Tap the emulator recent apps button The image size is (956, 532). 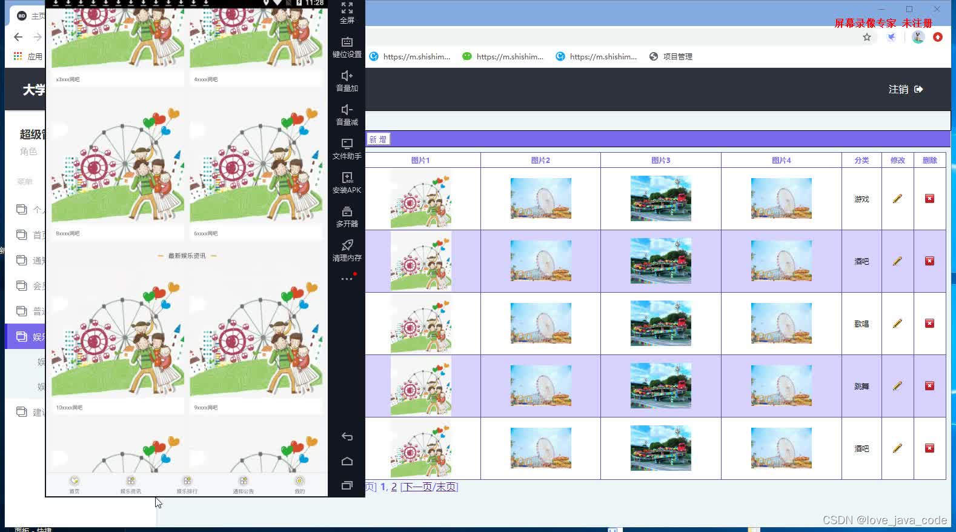click(347, 485)
